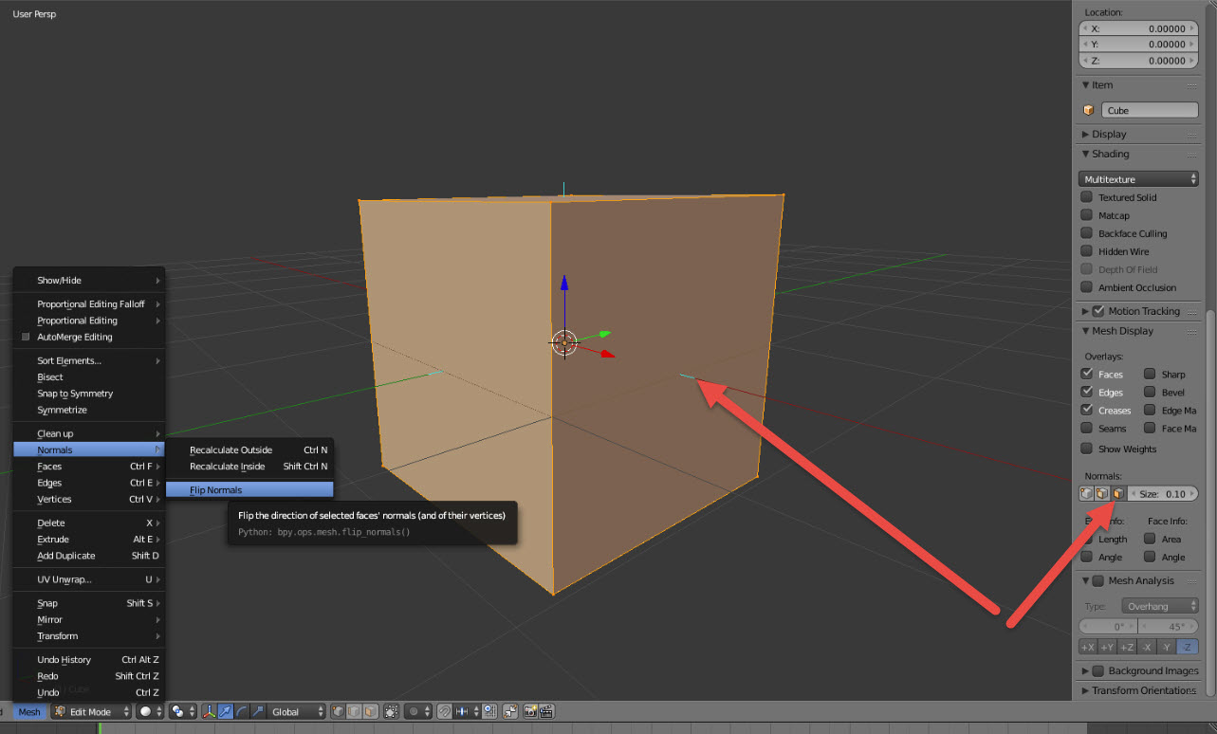
Task: Enable face normals display icon
Action: [1118, 494]
